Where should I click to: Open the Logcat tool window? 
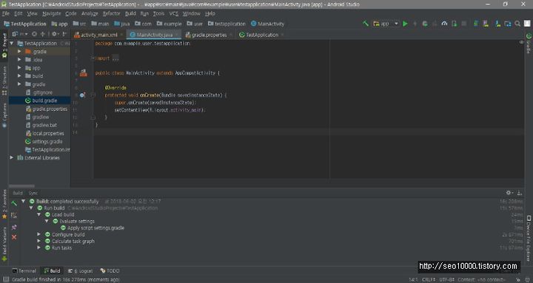(x=80, y=270)
